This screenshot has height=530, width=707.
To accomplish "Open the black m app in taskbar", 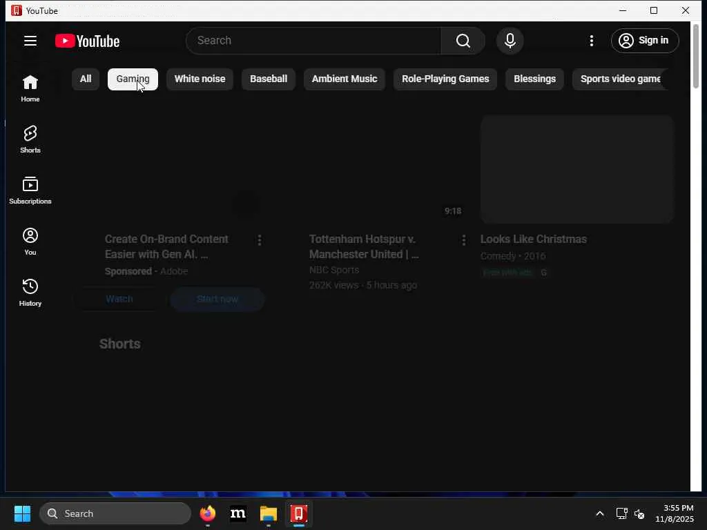I will tap(238, 513).
